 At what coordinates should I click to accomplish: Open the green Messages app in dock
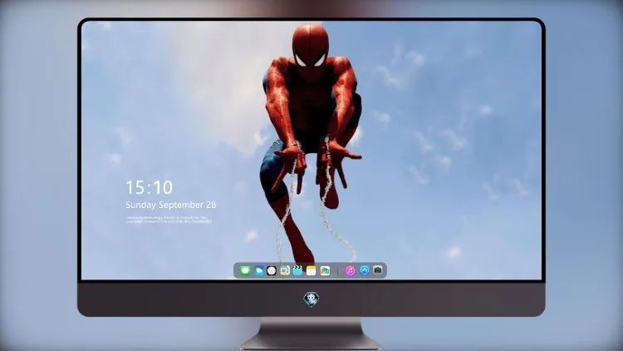(x=245, y=270)
